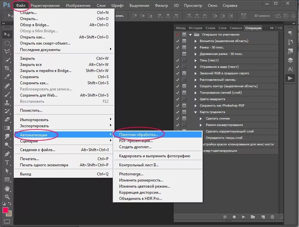The width and height of the screenshot is (299, 227).
Task: Swap foreground and background colors
Action: [x=10, y=203]
